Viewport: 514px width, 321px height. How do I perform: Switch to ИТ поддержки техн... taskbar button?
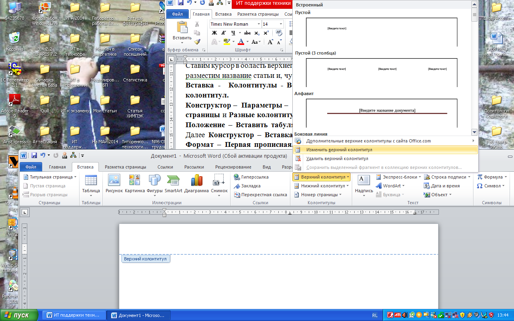(74, 315)
